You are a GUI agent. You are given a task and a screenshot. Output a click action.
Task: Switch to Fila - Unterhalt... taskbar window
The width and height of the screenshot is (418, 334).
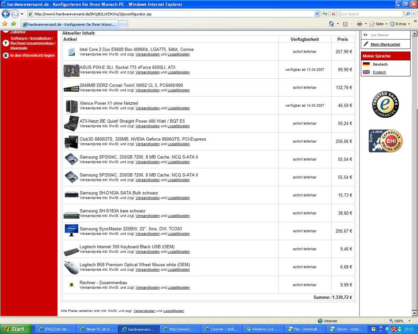coord(305,329)
